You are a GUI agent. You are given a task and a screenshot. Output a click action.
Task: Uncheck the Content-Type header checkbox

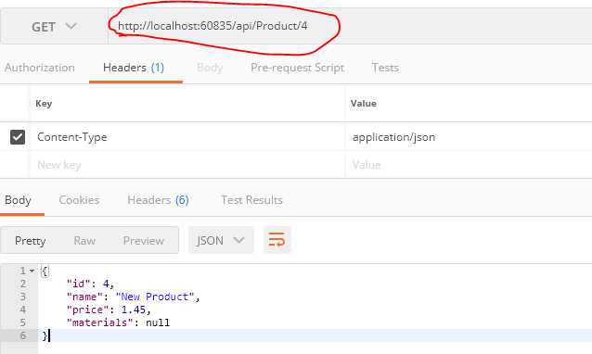coord(18,137)
